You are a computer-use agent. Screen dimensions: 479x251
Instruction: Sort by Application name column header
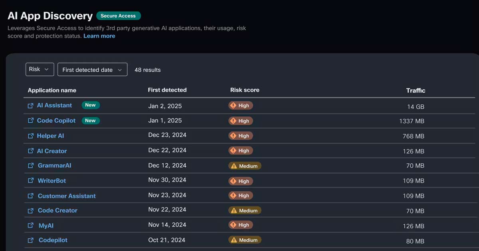[52, 90]
